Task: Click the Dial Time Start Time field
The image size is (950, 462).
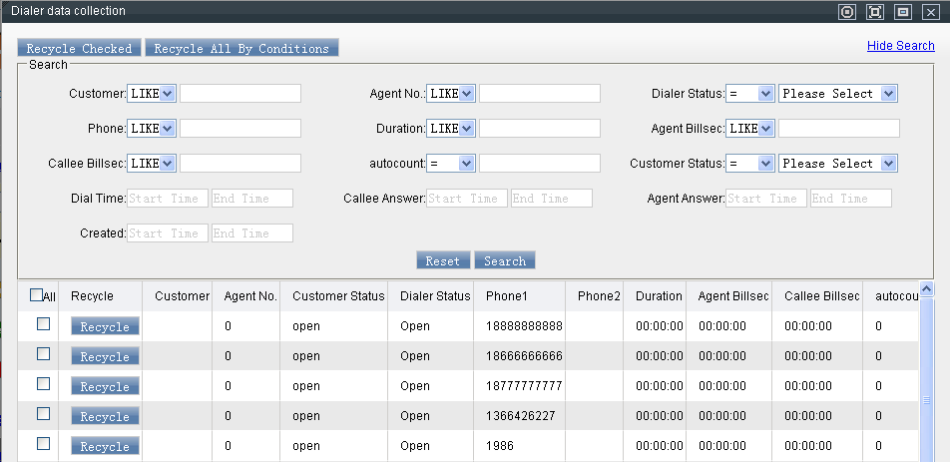Action: point(168,199)
